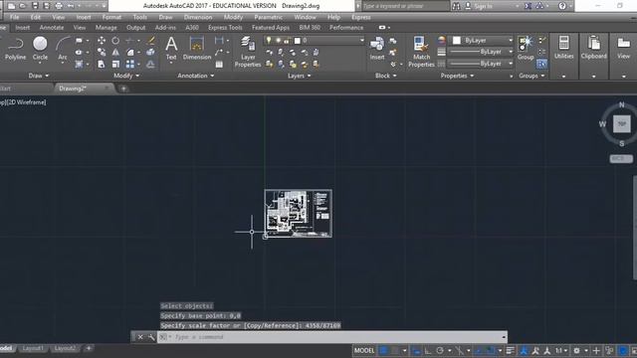Expand the Layers panel dropdown

[x=299, y=76]
